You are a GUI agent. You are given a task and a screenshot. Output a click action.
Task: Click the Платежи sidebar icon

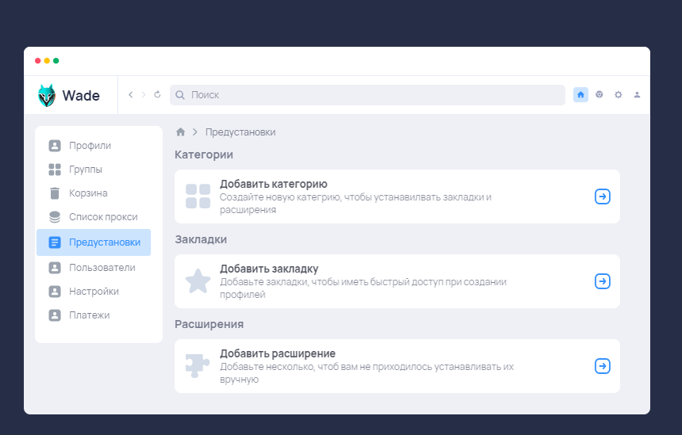pos(55,315)
